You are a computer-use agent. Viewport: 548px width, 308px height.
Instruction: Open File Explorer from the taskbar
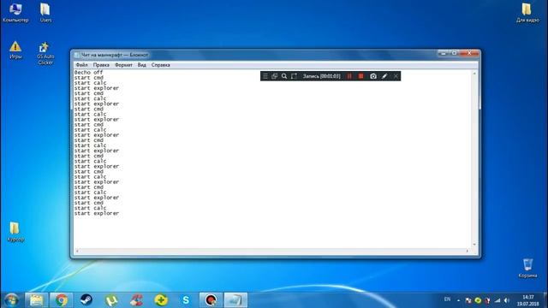[36, 300]
